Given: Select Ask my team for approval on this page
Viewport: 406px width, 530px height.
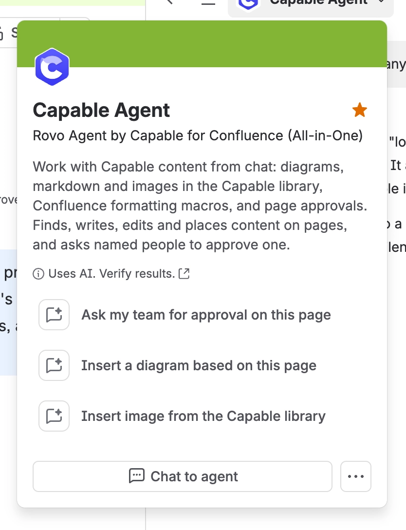Looking at the screenshot, I should pyautogui.click(x=206, y=315).
